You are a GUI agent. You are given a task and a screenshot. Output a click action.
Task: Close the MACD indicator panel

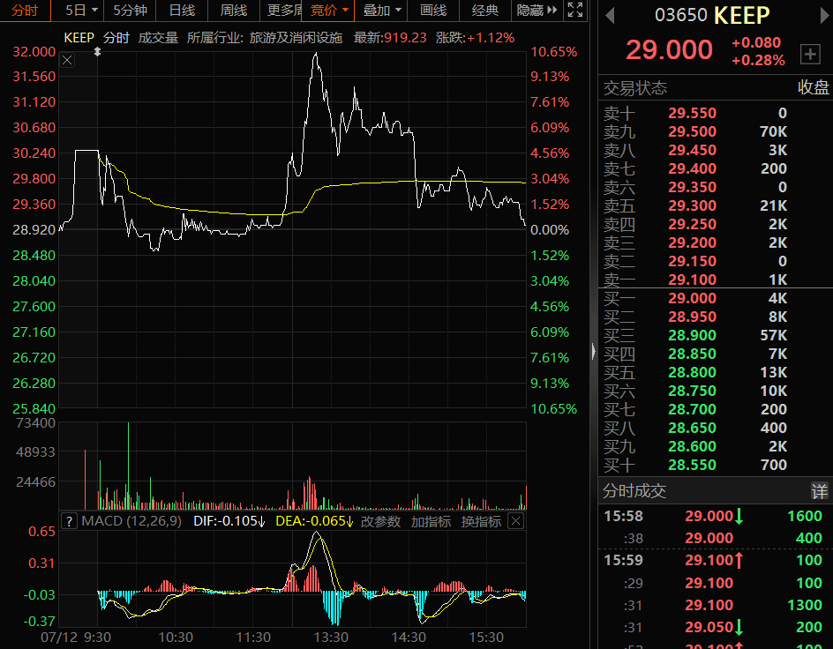click(515, 521)
